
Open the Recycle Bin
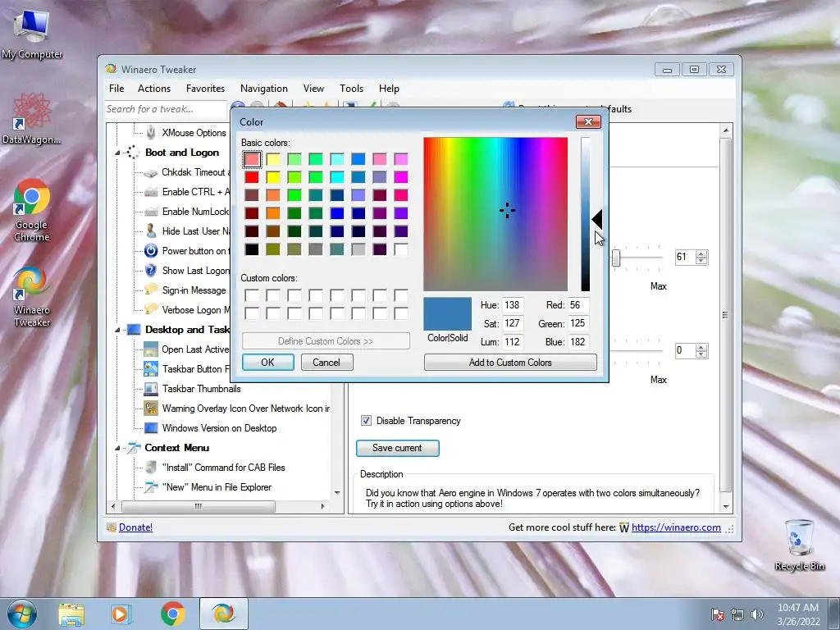tap(799, 545)
